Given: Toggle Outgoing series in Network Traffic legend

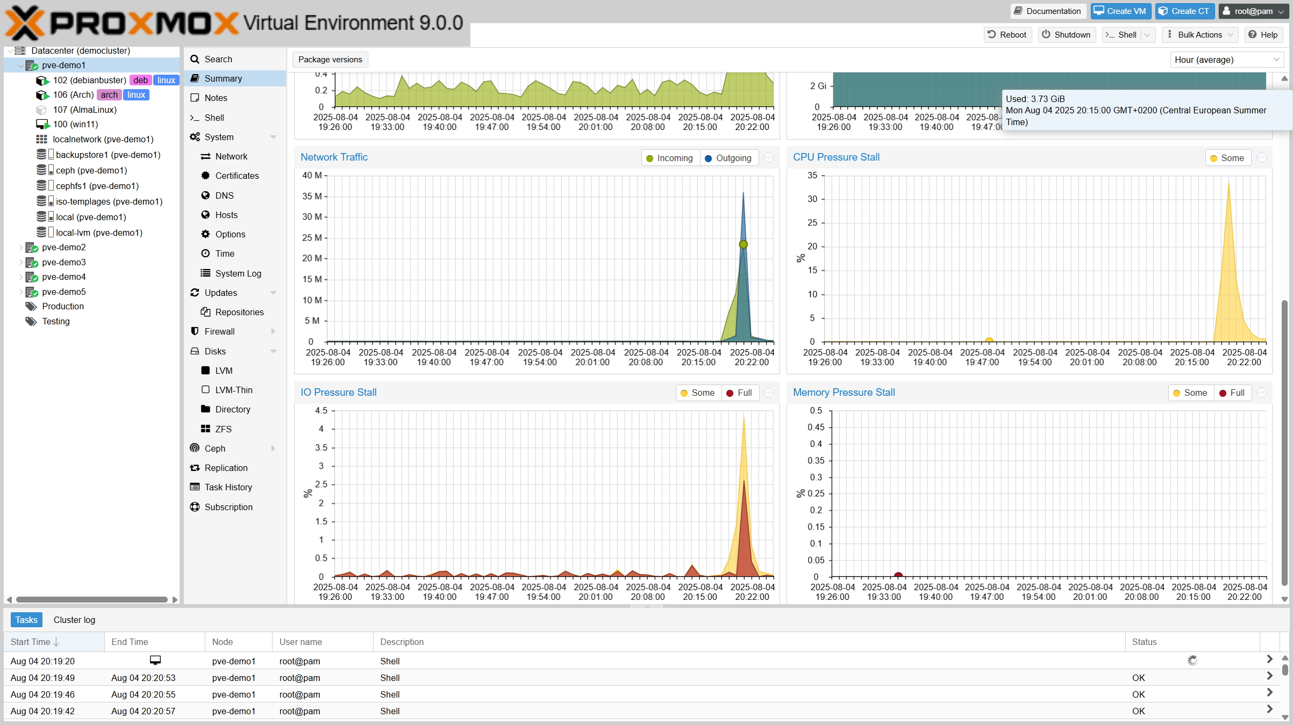Looking at the screenshot, I should coord(728,158).
